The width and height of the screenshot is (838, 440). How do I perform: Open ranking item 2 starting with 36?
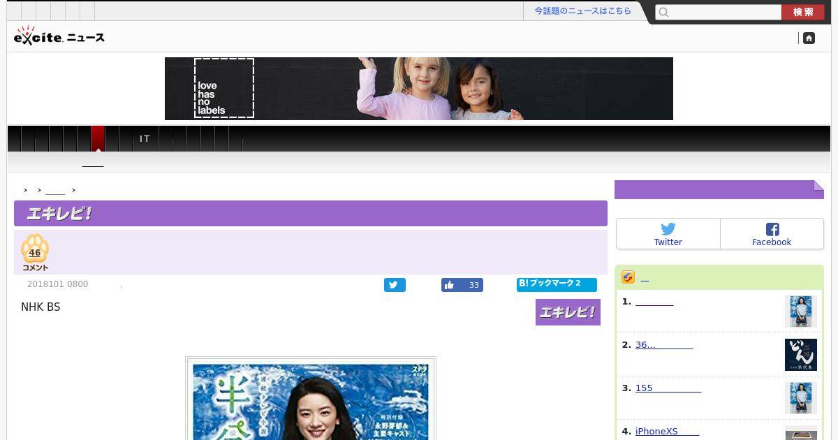click(664, 345)
